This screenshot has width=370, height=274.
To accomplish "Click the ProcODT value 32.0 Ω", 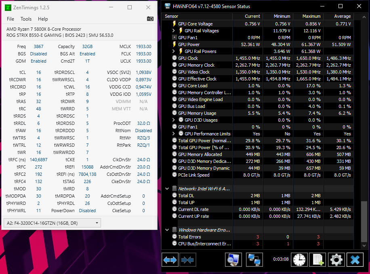I will tap(143, 123).
